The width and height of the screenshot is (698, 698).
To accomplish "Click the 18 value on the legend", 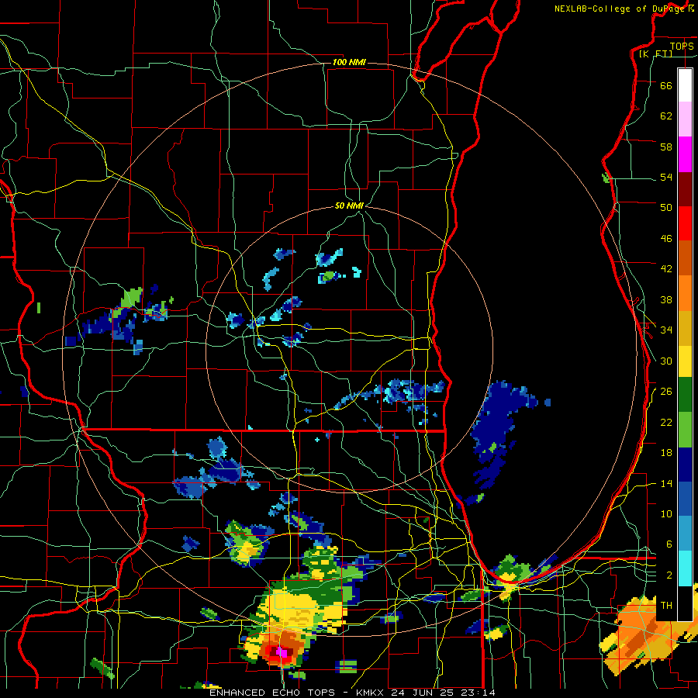I will tap(666, 453).
